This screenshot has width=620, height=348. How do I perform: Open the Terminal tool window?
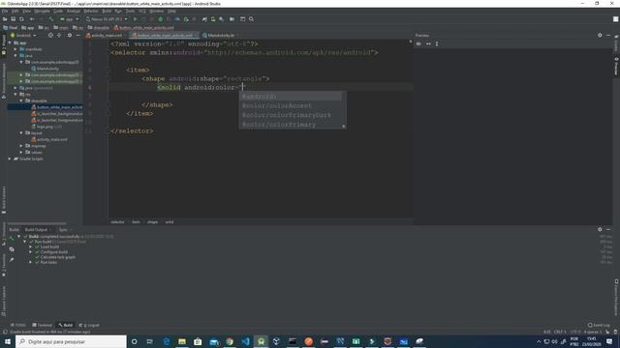(43, 325)
